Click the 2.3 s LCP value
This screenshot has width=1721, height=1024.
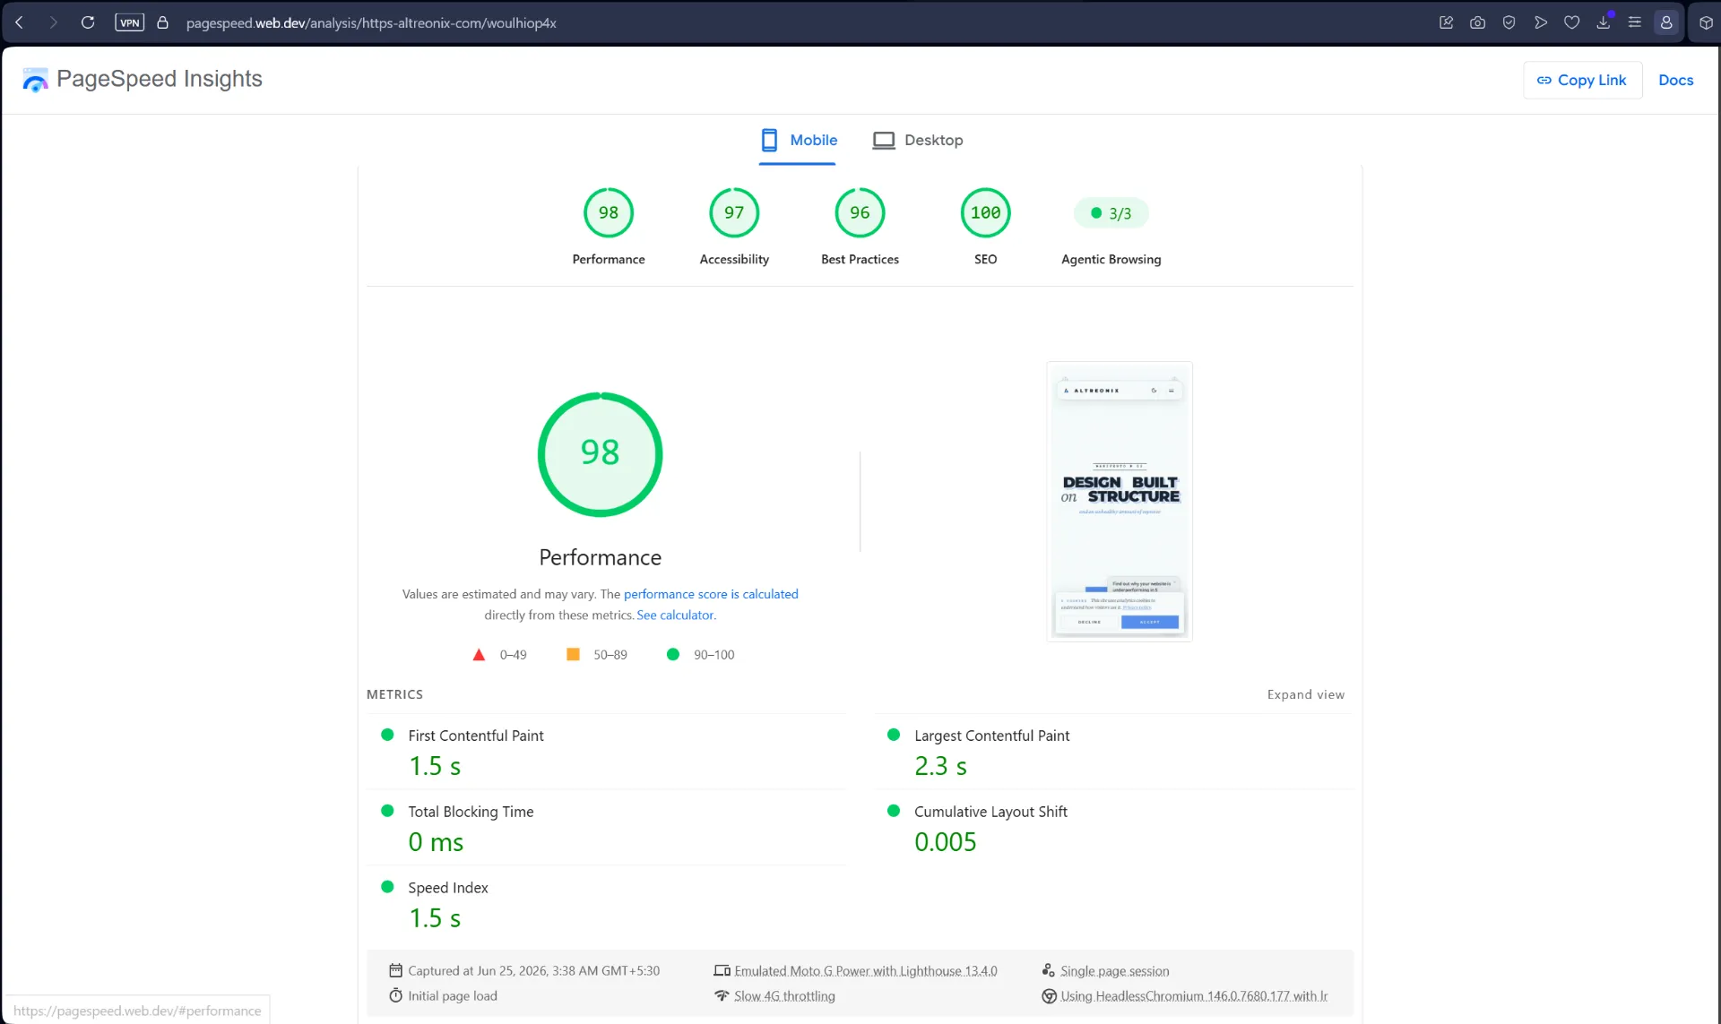pos(940,766)
